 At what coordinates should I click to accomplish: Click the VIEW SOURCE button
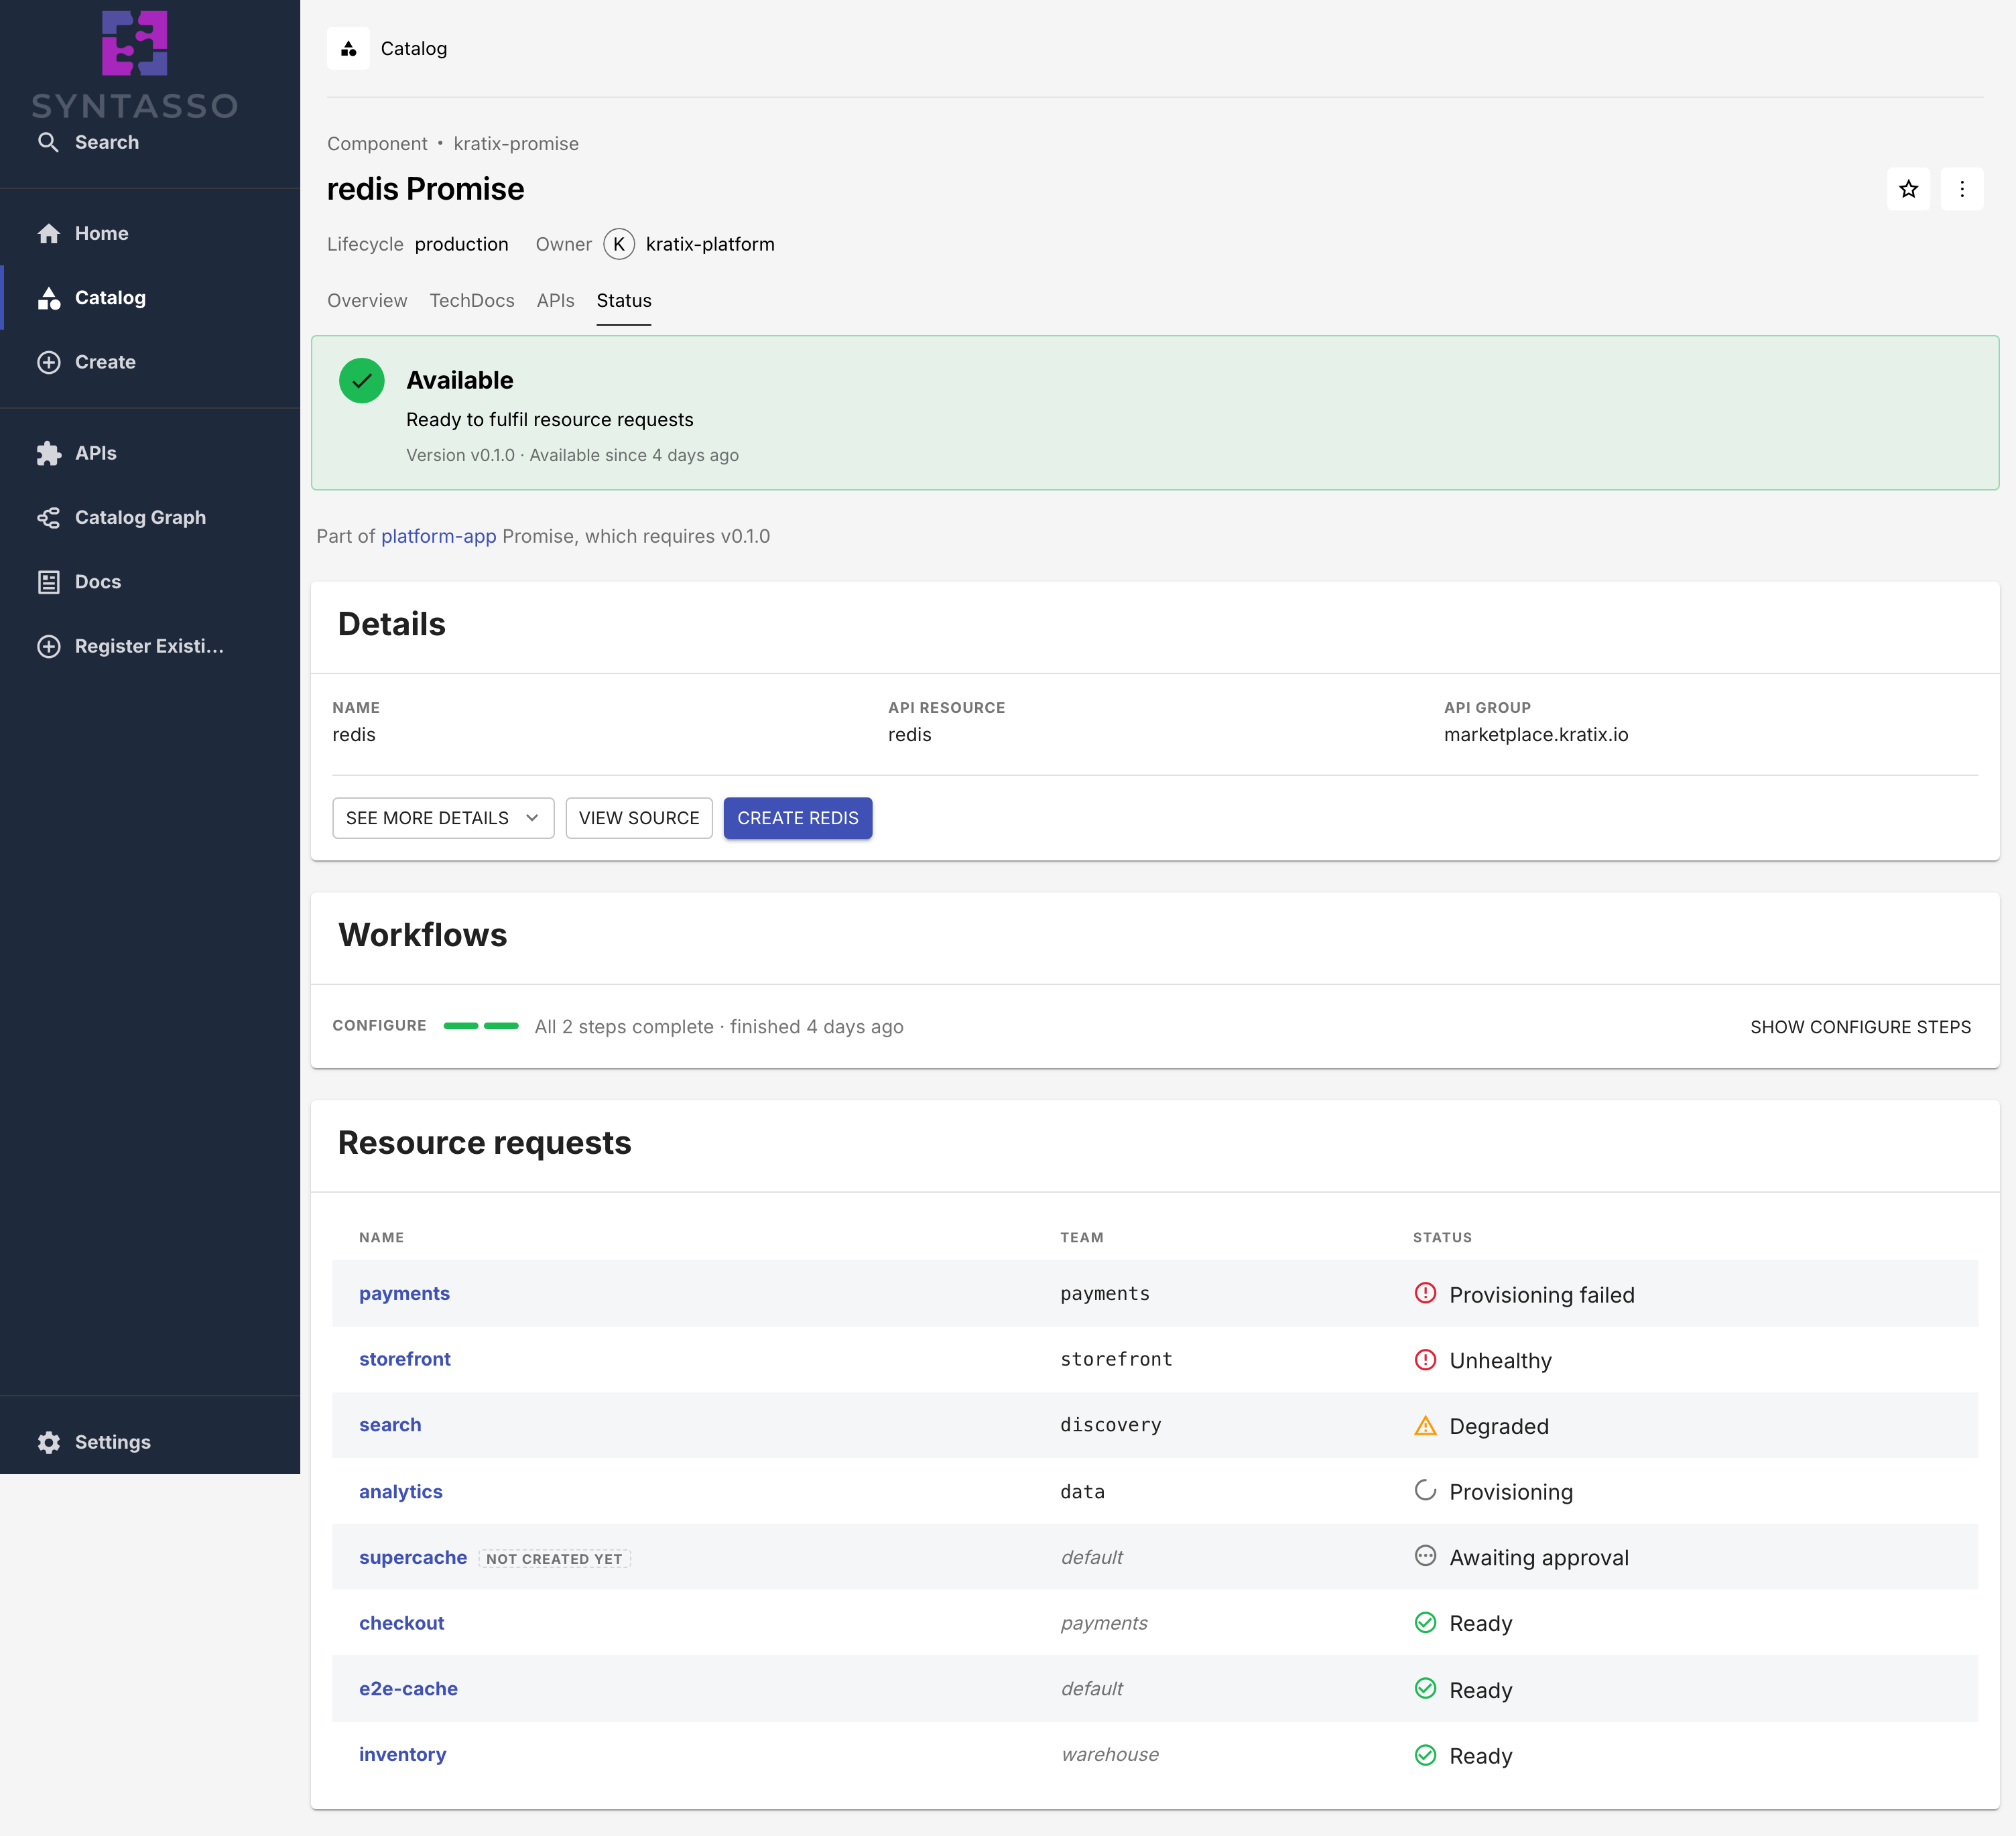639,818
